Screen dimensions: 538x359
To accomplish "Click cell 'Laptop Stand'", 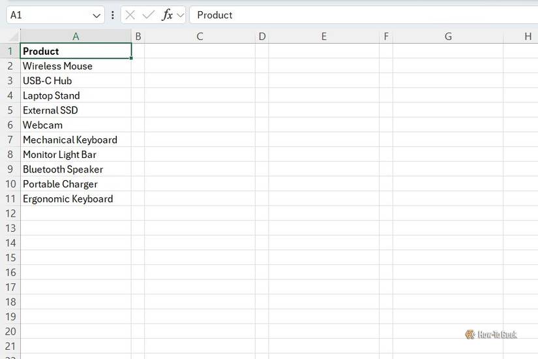I will (x=76, y=95).
